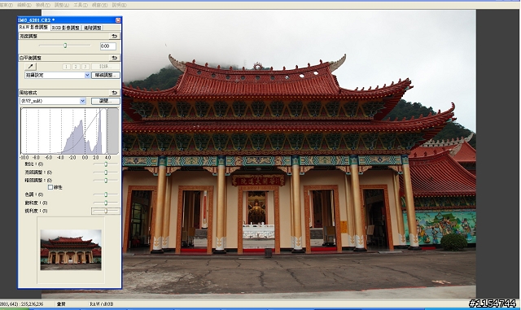
Task: Click the temple preview thumbnail in palette
Action: coord(71,250)
